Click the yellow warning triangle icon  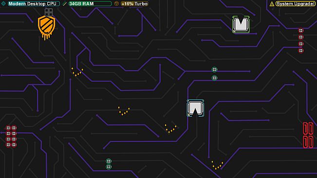pyautogui.click(x=272, y=4)
